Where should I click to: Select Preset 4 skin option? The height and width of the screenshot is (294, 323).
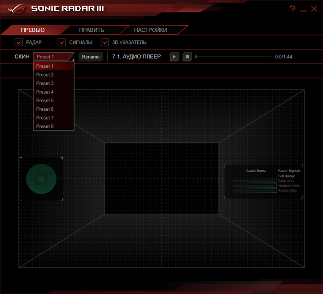(x=53, y=92)
